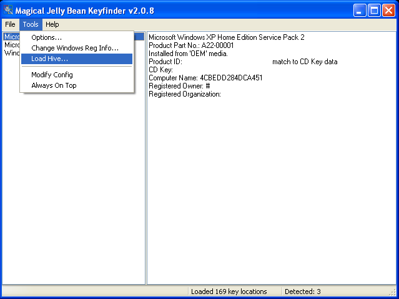Viewport: 399px width, 299px height.
Task: Select the third product entry starting with Win
Action: point(11,53)
